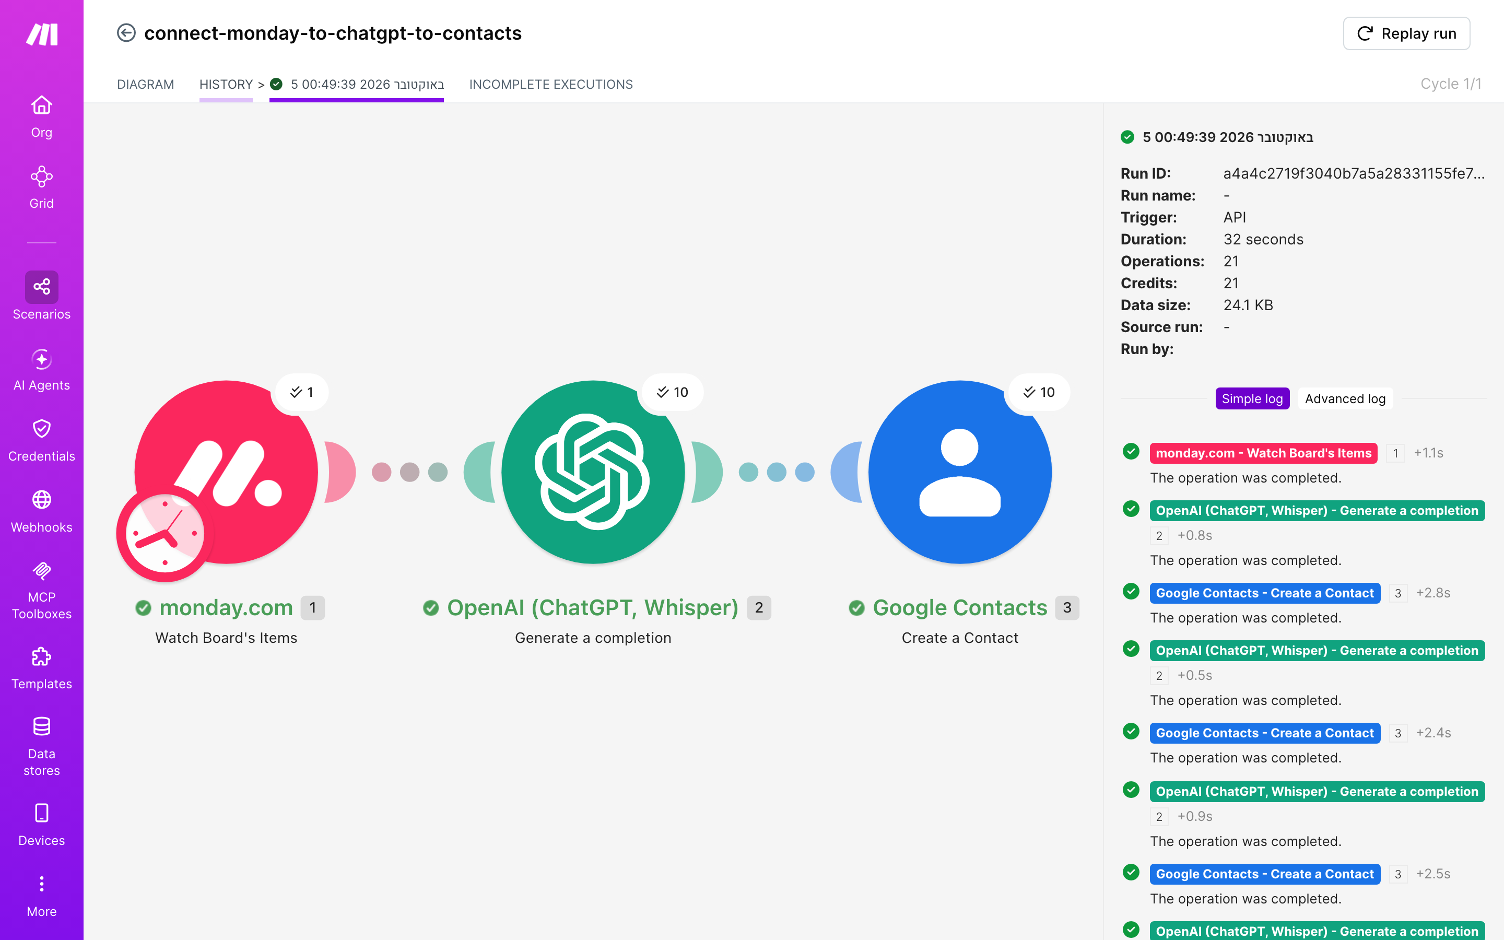Go back using the arrow beside scenario title

point(126,33)
